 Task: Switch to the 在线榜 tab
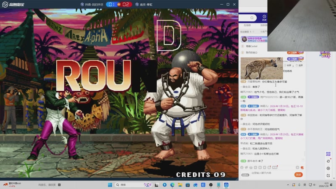pyautogui.click(x=247, y=25)
